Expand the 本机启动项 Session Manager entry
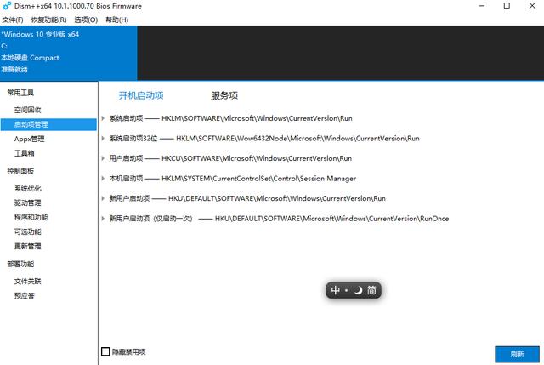Viewport: 544px width, 365px height. click(x=104, y=179)
